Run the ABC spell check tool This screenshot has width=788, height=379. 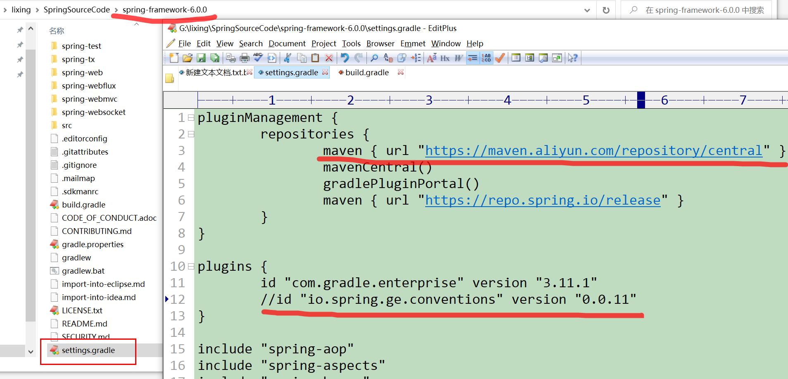point(258,58)
